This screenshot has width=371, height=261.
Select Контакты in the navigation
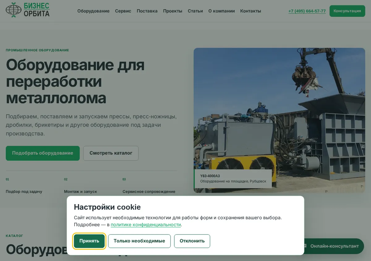coord(250,11)
